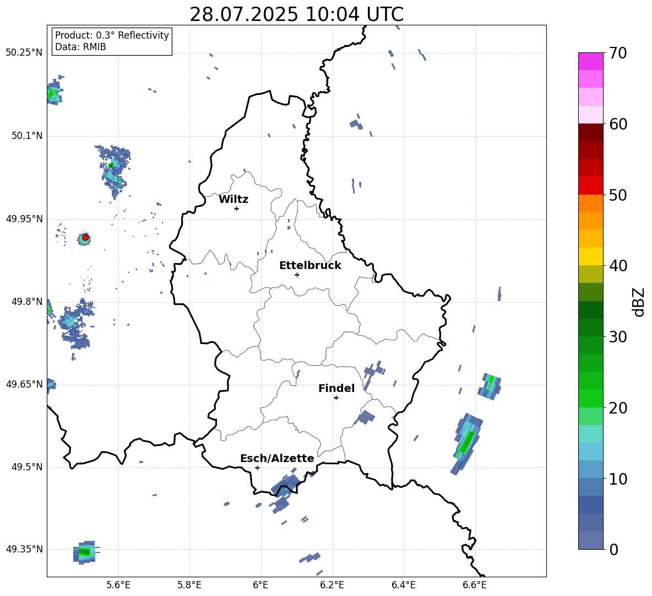
Task: Click the colorbar value 10
Action: (x=618, y=479)
